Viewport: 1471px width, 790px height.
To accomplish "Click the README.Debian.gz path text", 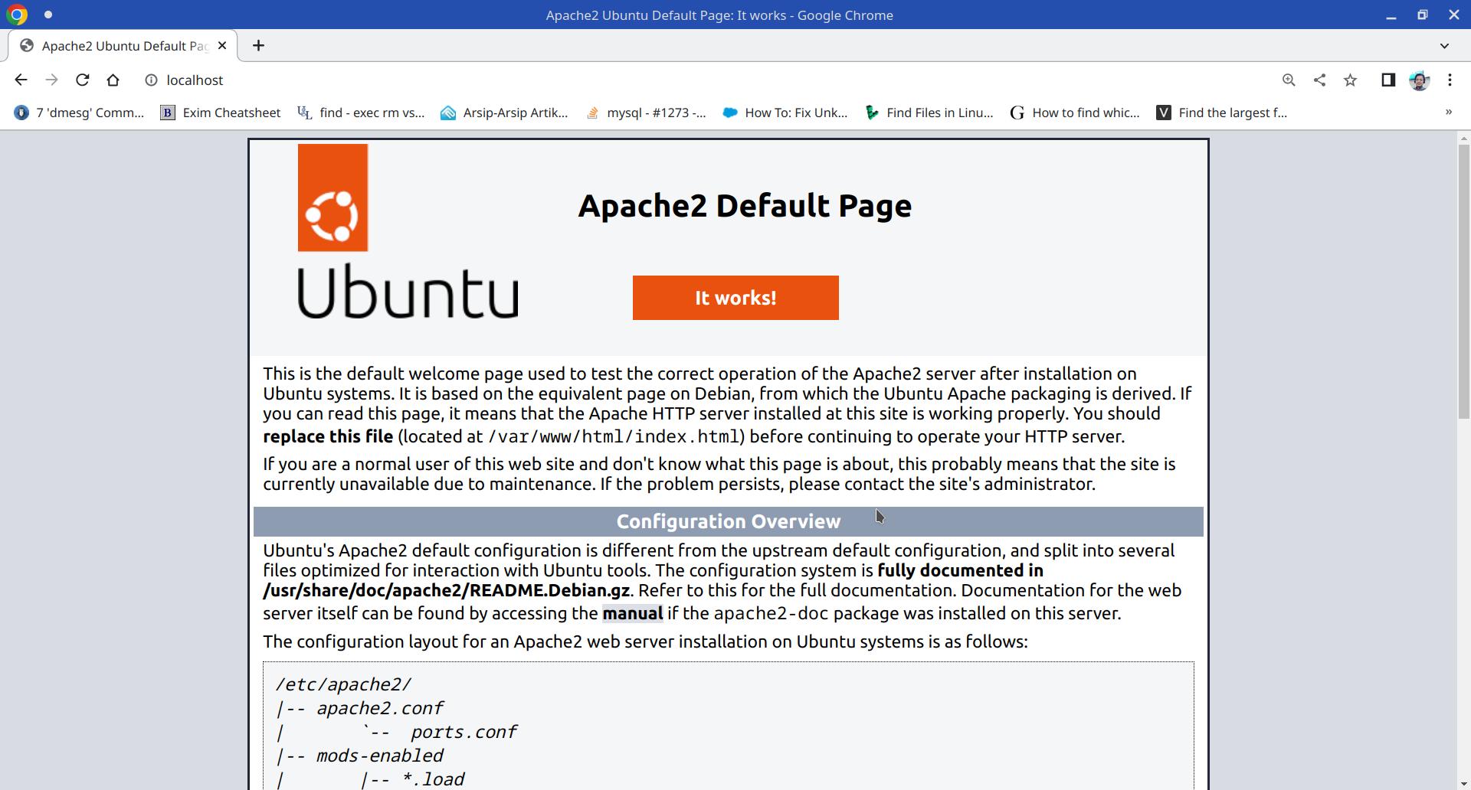I will [x=446, y=590].
